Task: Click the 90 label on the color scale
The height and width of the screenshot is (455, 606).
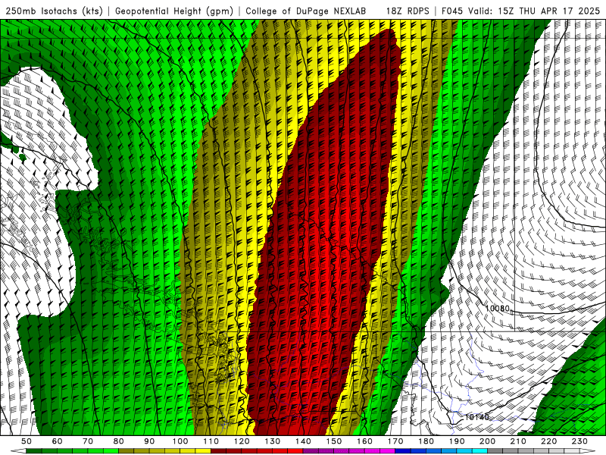Action: (149, 441)
